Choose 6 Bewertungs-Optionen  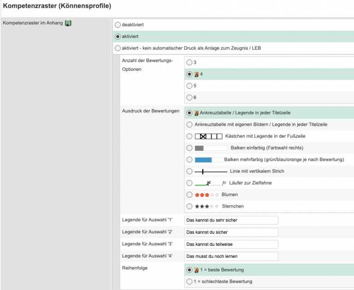(189, 97)
